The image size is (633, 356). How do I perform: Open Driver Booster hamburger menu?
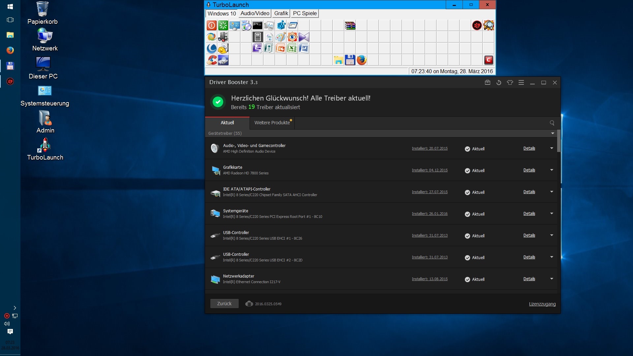(521, 83)
